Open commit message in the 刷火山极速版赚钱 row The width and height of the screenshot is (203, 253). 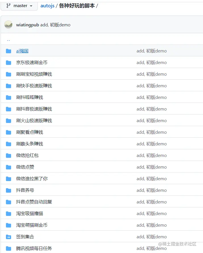152,121
